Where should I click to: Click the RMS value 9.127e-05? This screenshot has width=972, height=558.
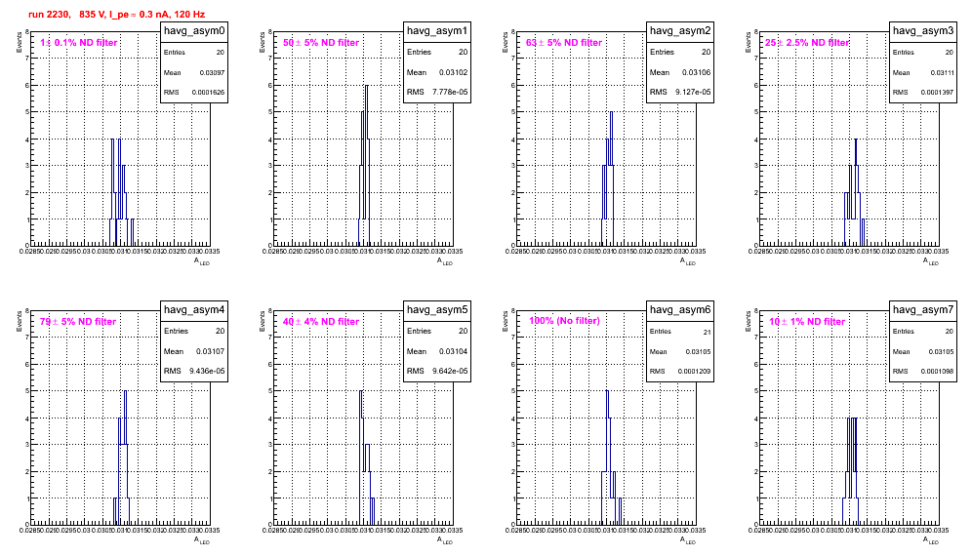693,92
